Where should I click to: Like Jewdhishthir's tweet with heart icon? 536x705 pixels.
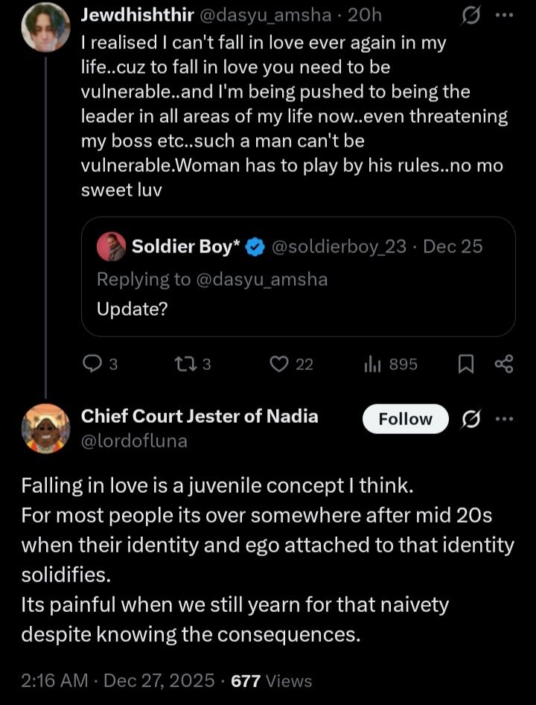pyautogui.click(x=279, y=364)
